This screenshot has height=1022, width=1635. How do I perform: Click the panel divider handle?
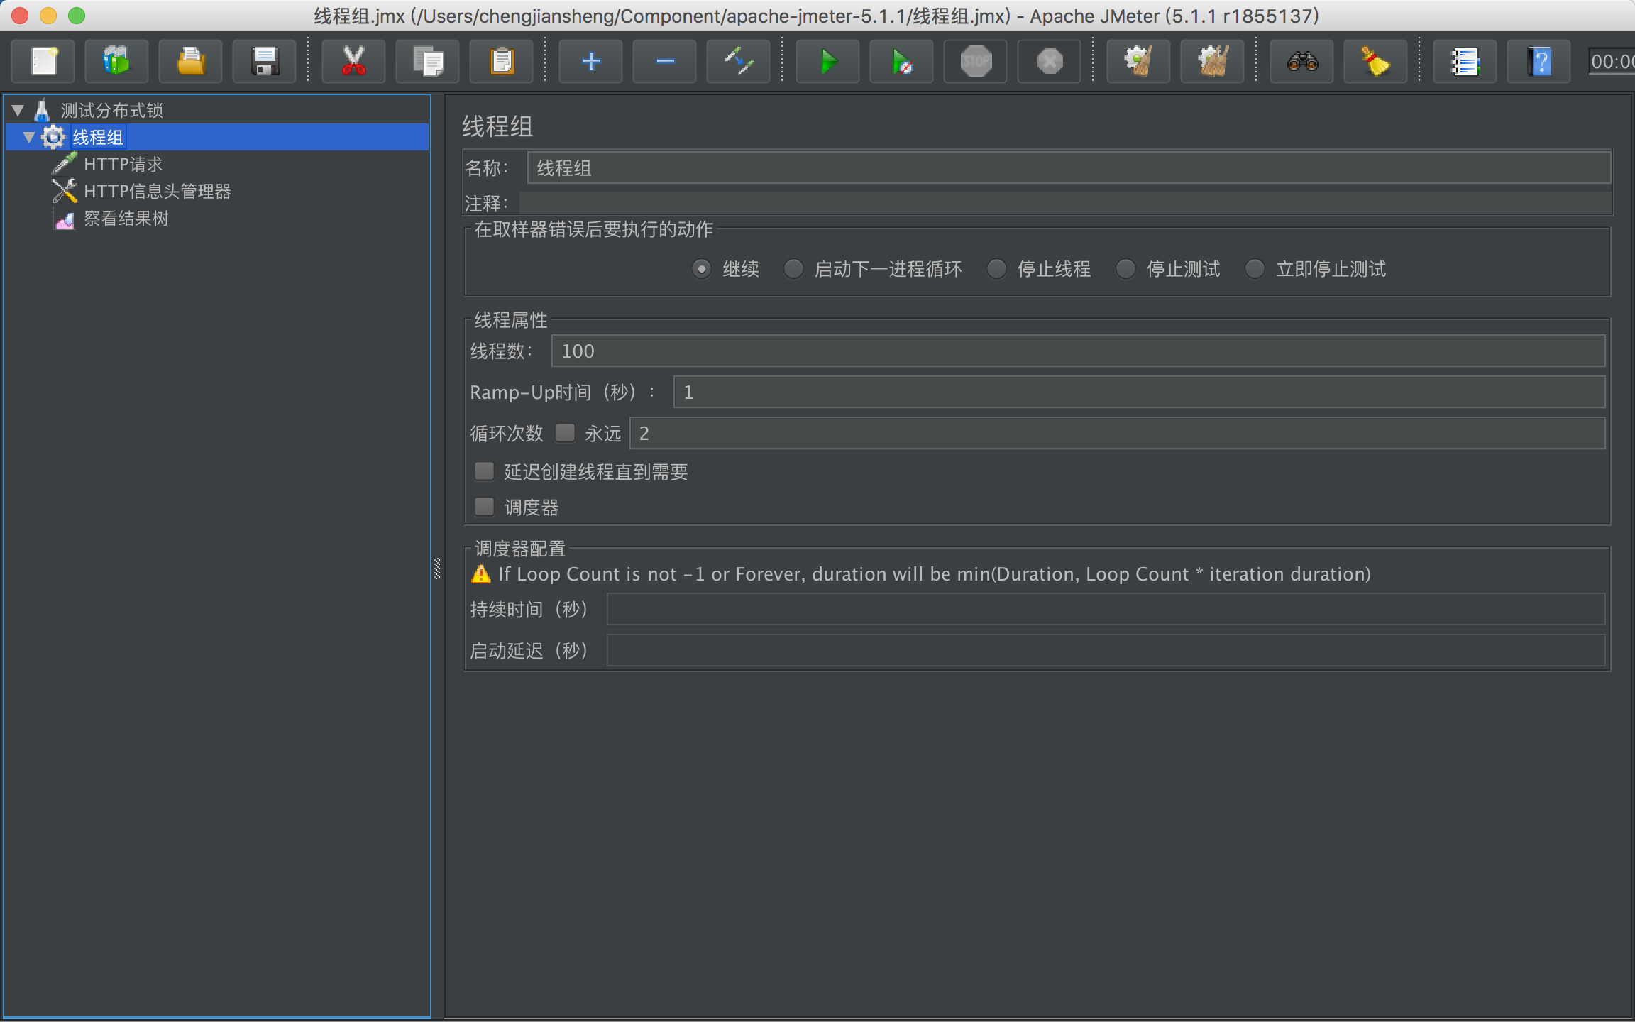437,568
